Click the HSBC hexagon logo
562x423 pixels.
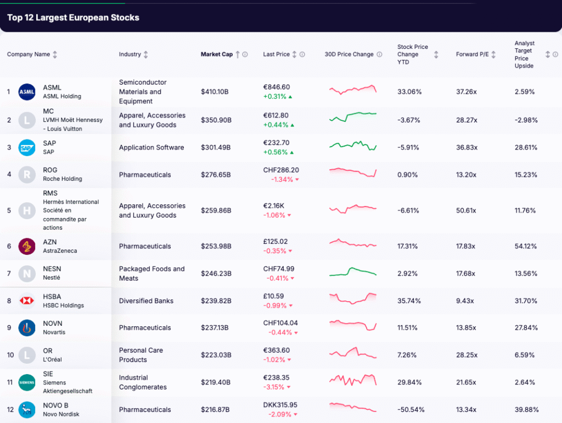pos(26,300)
